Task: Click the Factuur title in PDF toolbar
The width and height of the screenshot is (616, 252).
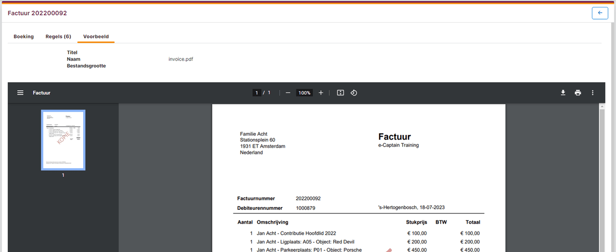Action: pyautogui.click(x=42, y=93)
